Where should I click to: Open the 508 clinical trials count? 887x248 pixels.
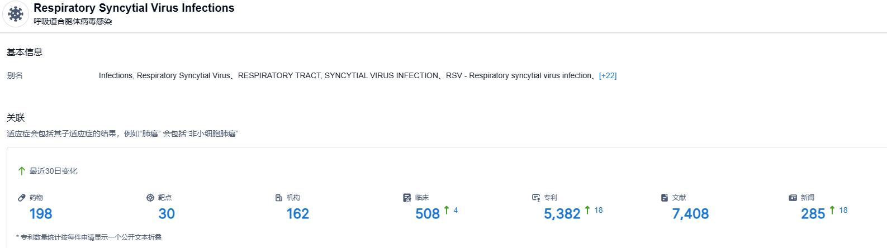pos(428,214)
